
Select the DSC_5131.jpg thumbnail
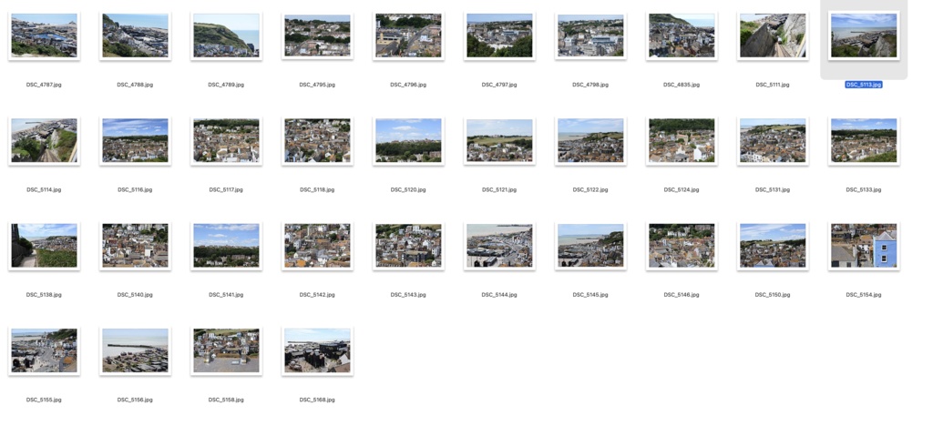[773, 141]
